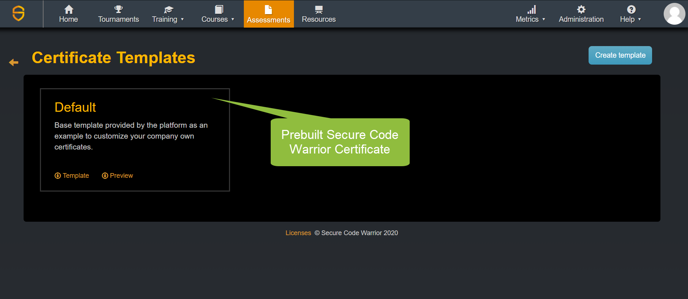Click the Assessments document icon

[269, 9]
